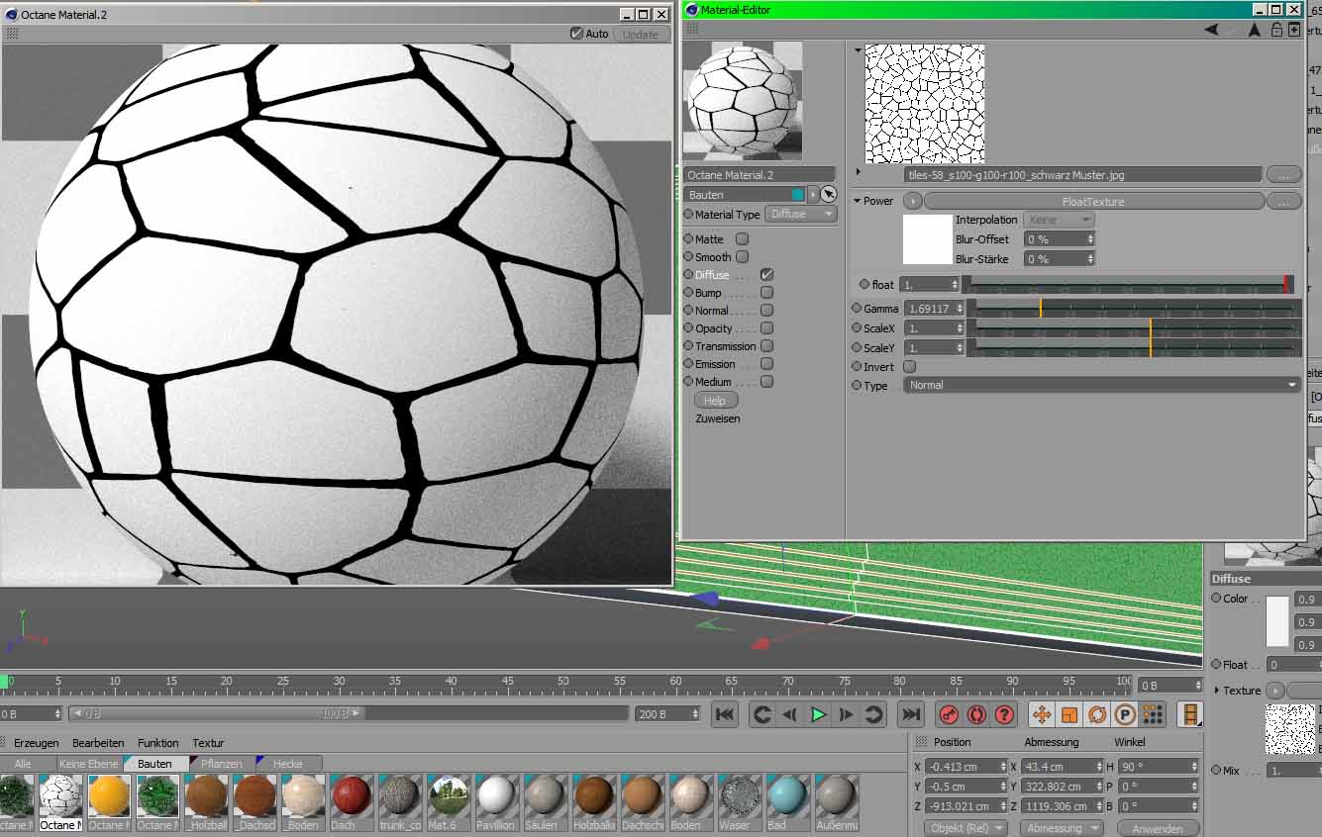
Task: Enable the Matte checkbox
Action: tap(742, 239)
